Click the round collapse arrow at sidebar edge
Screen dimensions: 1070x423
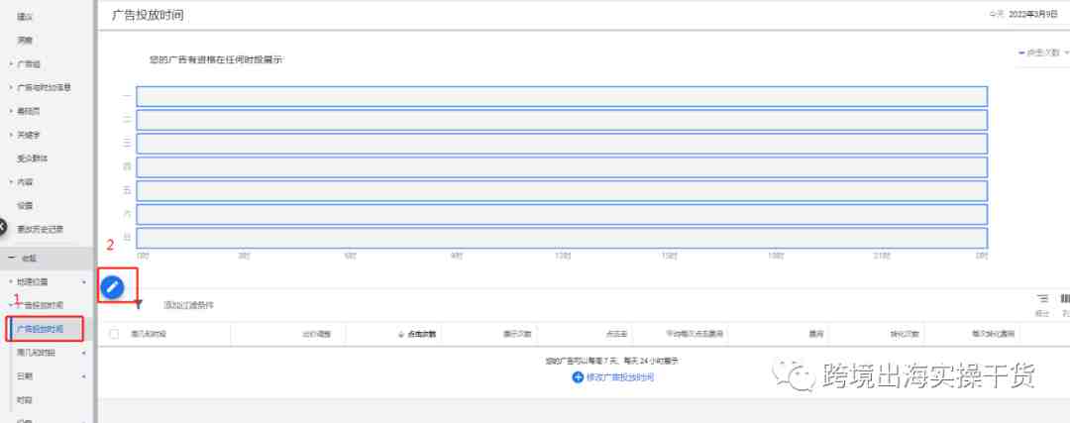[2, 227]
